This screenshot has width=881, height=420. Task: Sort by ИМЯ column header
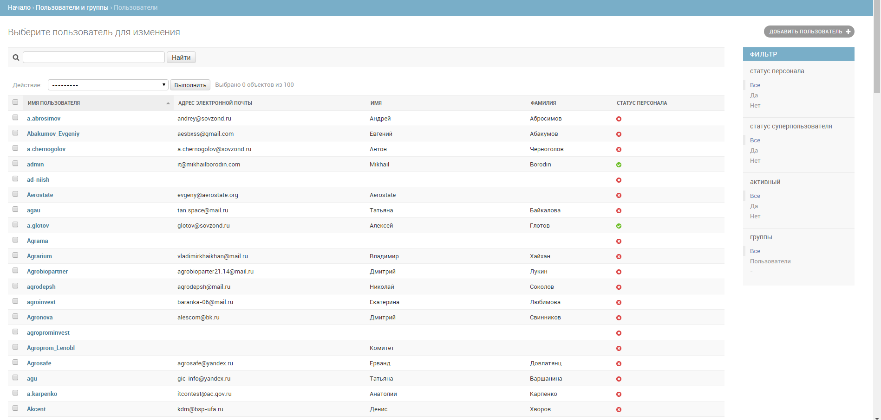pyautogui.click(x=376, y=103)
